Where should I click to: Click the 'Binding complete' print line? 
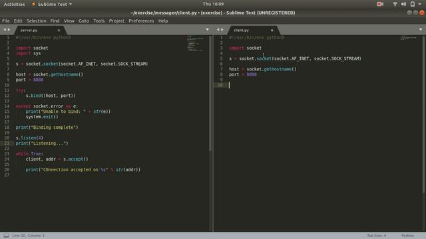pyautogui.click(x=47, y=127)
